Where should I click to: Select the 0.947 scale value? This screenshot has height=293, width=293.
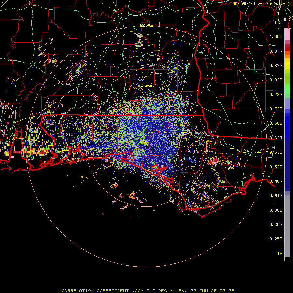coord(276,51)
